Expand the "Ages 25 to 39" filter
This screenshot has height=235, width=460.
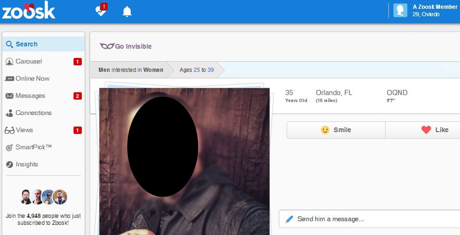[196, 70]
